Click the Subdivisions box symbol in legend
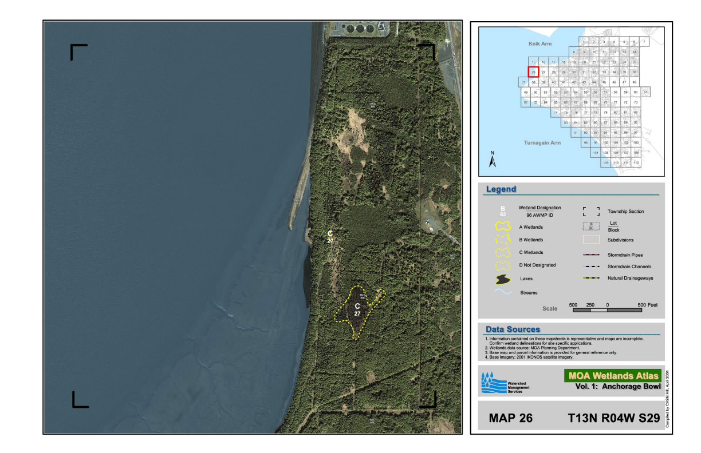This screenshot has height=453, width=701. coord(592,240)
